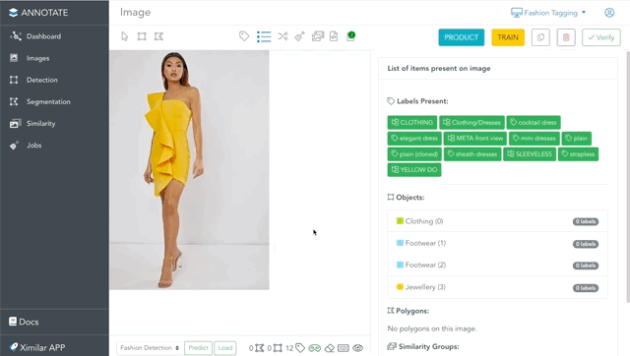
Task: Click the clipboard icon with green badge
Action: pyautogui.click(x=350, y=36)
